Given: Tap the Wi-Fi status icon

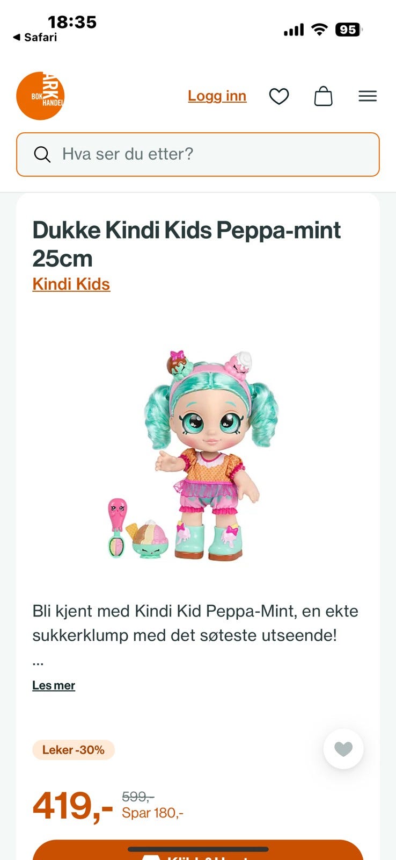Looking at the screenshot, I should pos(320,30).
